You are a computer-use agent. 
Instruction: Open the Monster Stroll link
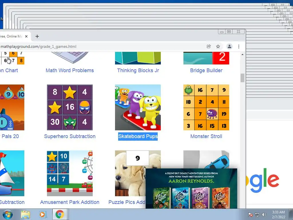pyautogui.click(x=206, y=136)
